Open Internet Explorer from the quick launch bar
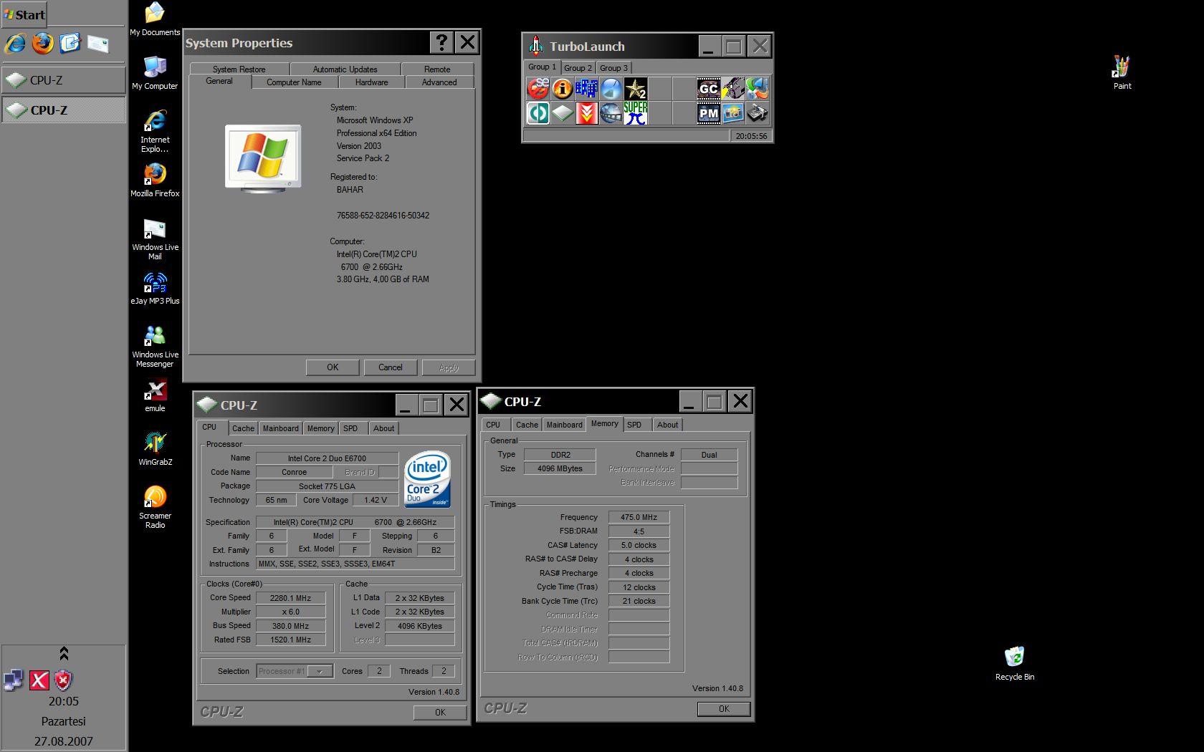1204x752 pixels. (15, 44)
